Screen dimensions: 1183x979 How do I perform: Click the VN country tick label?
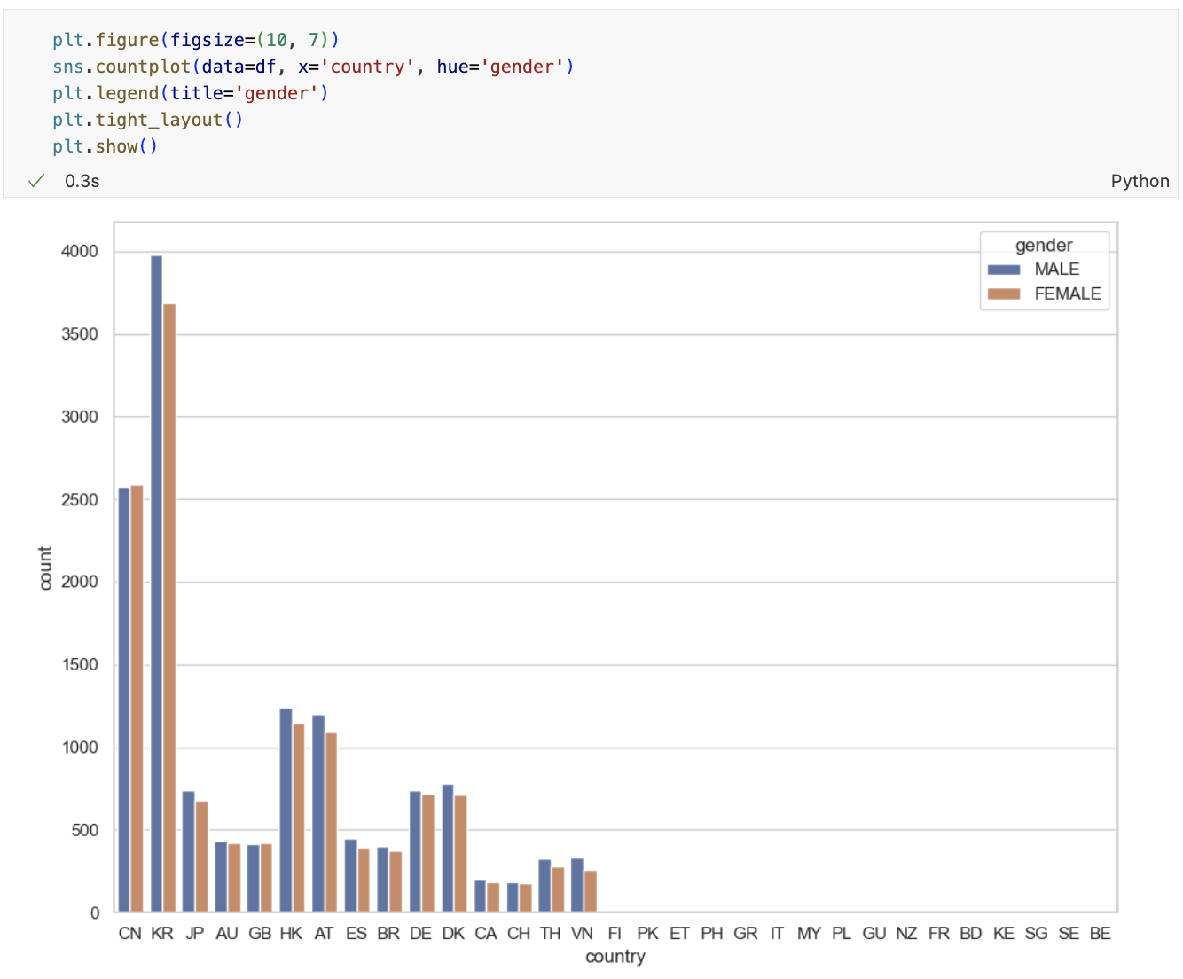click(583, 934)
